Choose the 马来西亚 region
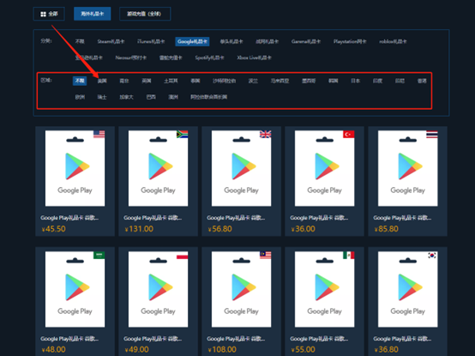 (x=280, y=81)
